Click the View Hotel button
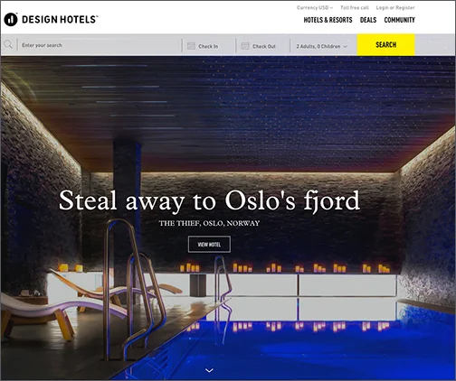This screenshot has height=381, width=456. click(209, 245)
